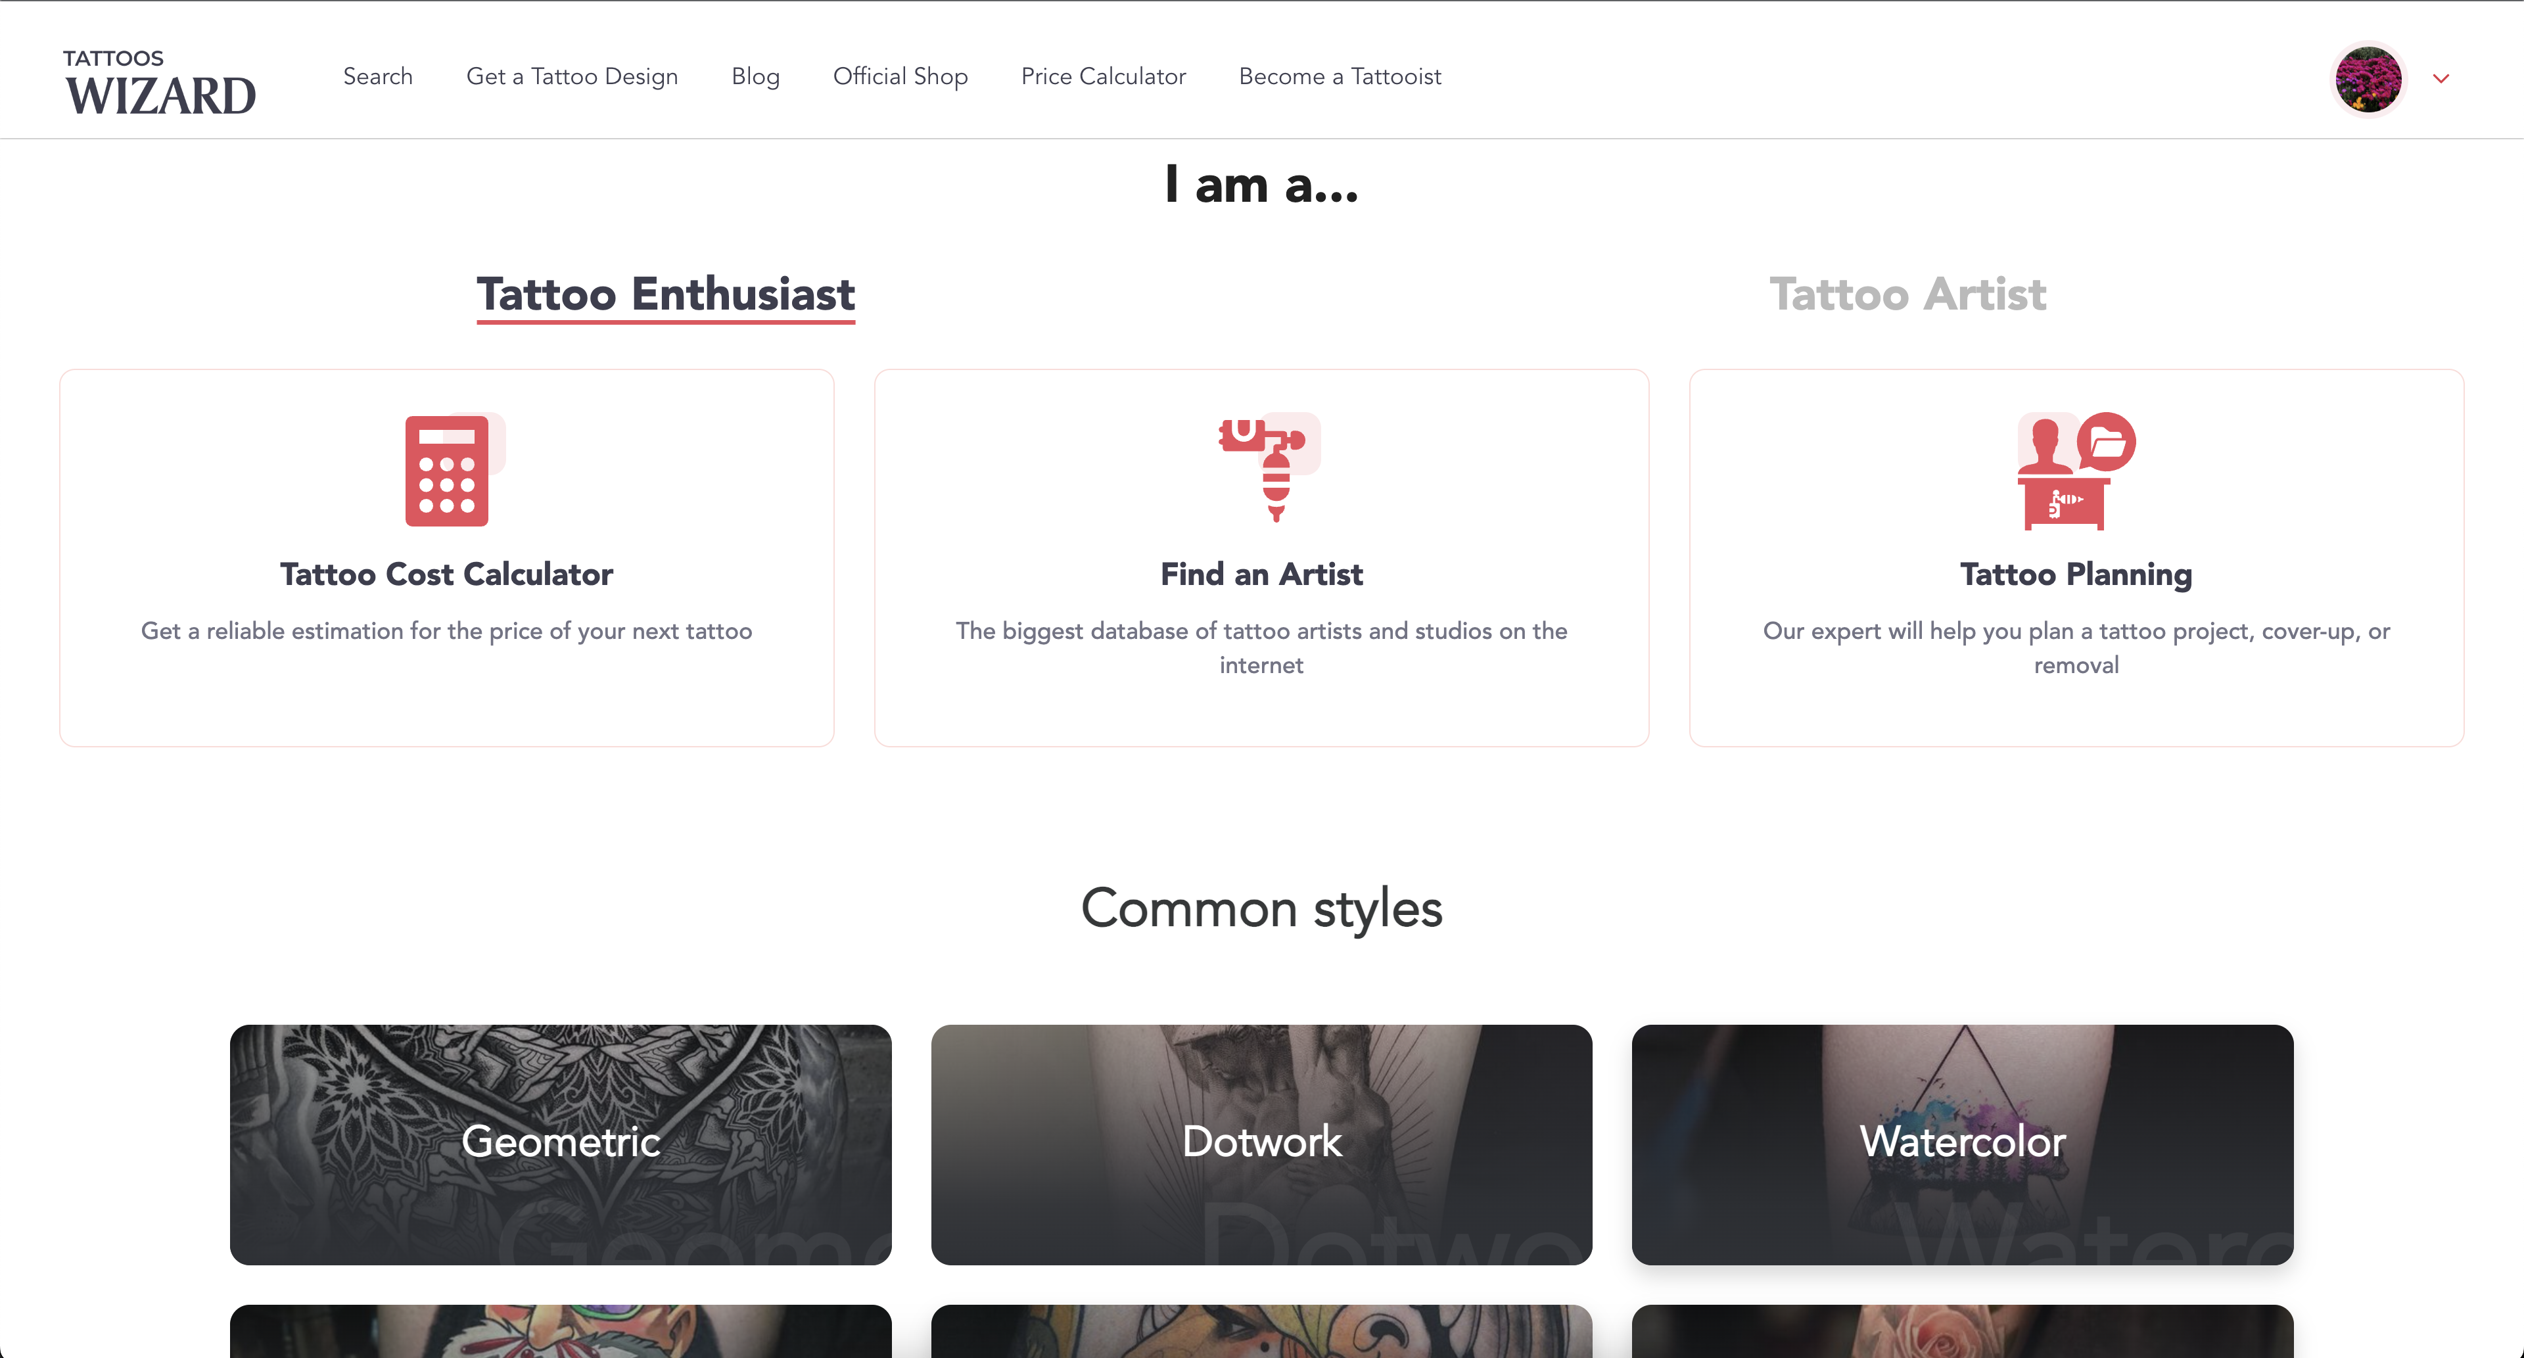Viewport: 2524px width, 1358px height.
Task: Click the Blog navigation menu item
Action: click(755, 75)
